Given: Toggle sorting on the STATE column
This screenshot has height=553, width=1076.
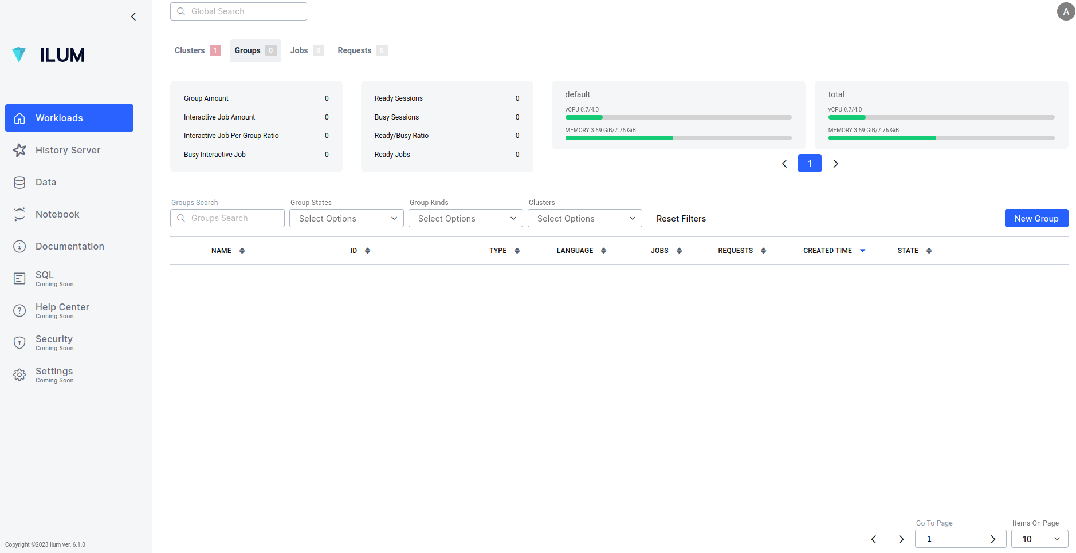Looking at the screenshot, I should [x=929, y=250].
